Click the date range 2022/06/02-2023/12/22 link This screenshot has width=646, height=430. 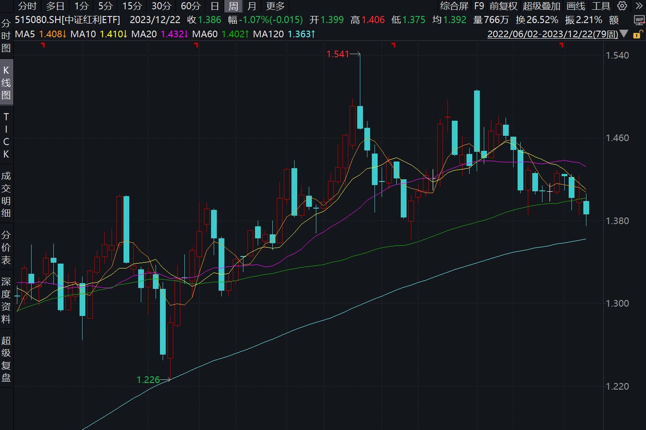pyautogui.click(x=553, y=34)
